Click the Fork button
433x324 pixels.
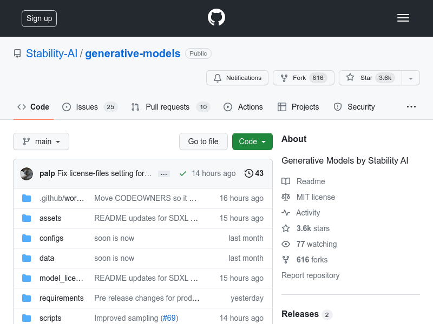point(304,78)
